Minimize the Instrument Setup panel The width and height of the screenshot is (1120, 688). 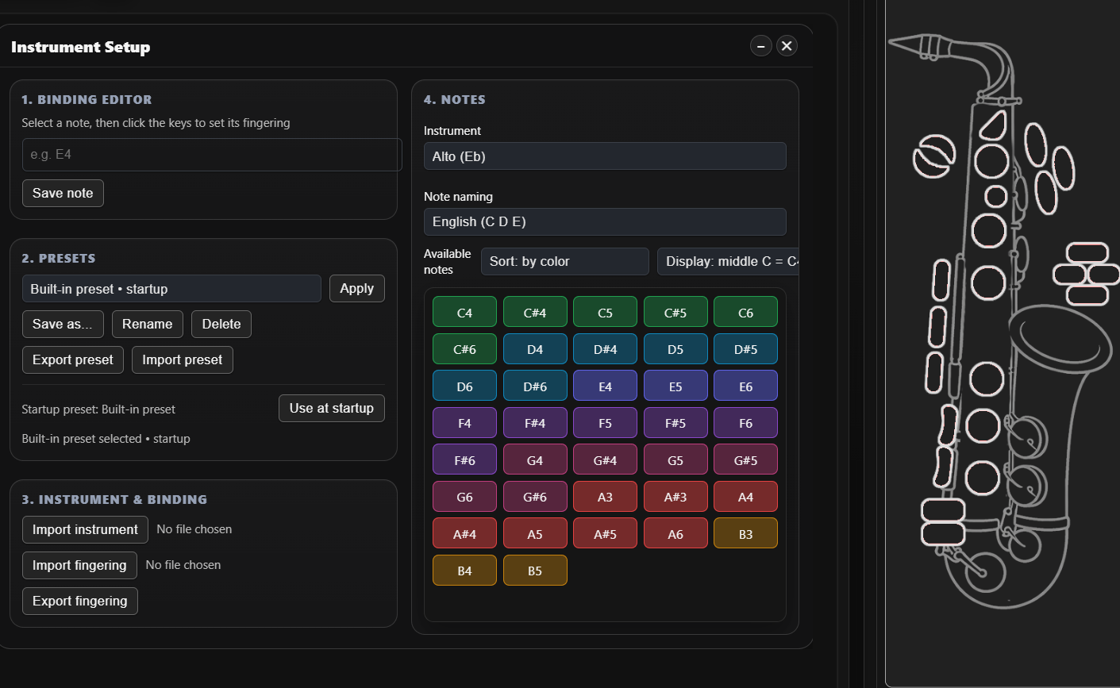point(760,46)
